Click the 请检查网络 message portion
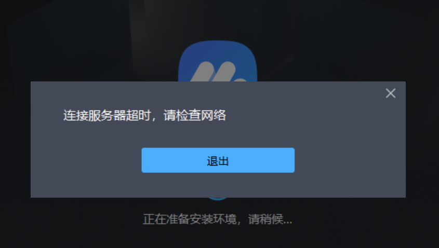The width and height of the screenshot is (439, 248). tap(195, 116)
